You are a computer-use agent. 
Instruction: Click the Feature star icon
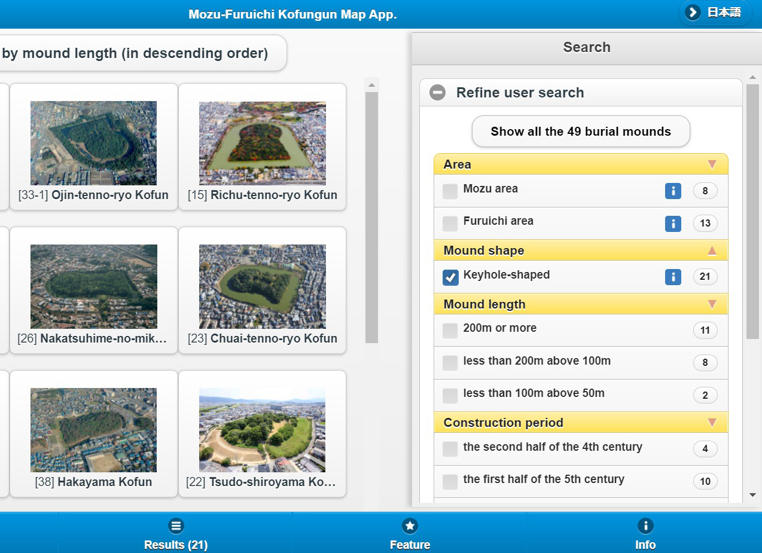click(410, 526)
